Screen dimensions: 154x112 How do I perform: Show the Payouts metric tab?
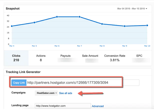click(65, 58)
